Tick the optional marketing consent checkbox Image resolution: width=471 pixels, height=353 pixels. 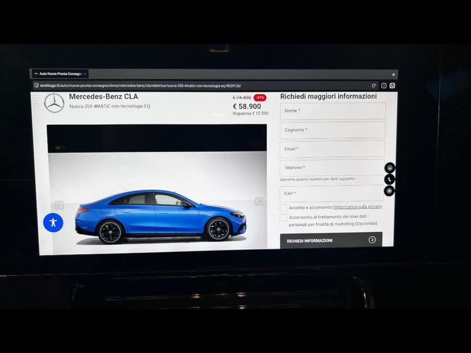(x=283, y=218)
